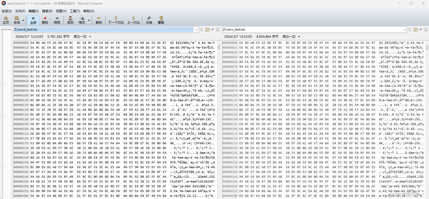The height and width of the screenshot is (199, 429).
Task: Click left pane timestamp 2024/3/7 12:33:05
Action: pos(29,37)
